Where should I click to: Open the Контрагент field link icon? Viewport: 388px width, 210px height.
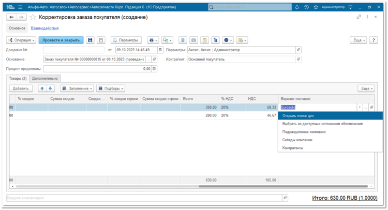pyautogui.click(x=299, y=59)
